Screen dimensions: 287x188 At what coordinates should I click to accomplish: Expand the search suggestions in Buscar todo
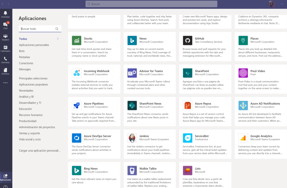[x=57, y=29]
